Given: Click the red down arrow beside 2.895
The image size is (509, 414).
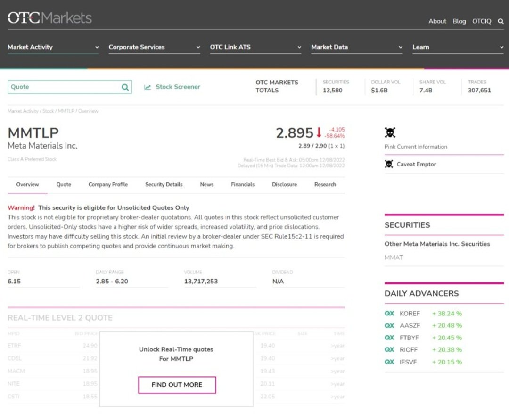Looking at the screenshot, I should [x=319, y=132].
